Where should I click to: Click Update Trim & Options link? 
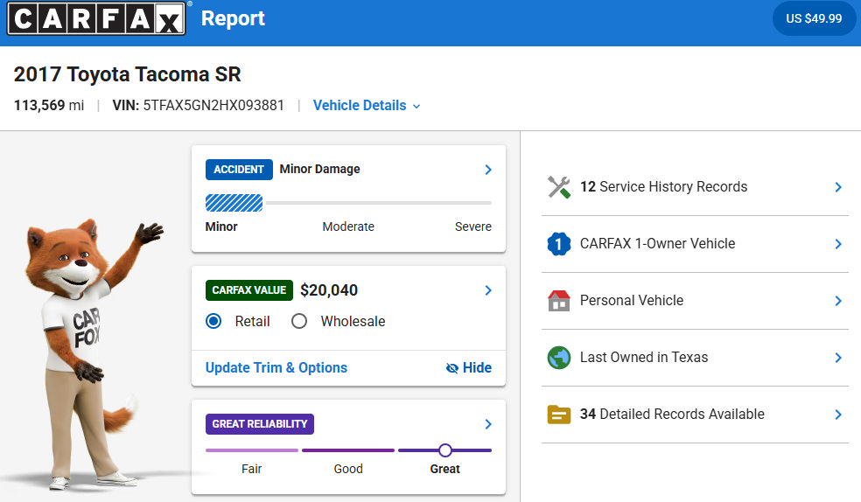(276, 367)
